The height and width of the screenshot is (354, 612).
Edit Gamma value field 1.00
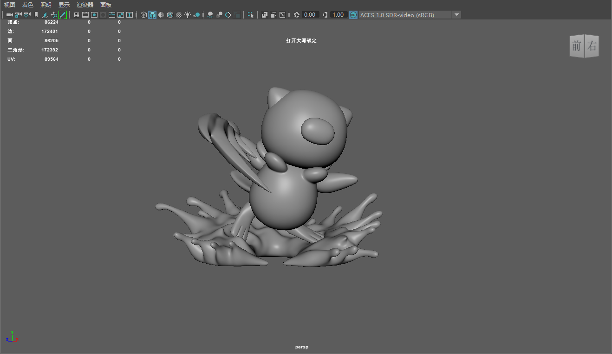click(339, 15)
